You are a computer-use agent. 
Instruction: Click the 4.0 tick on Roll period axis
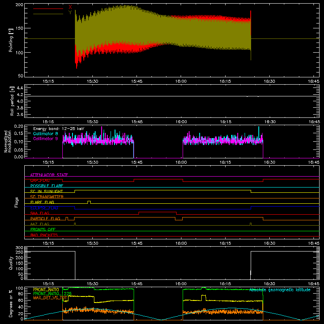[20, 101]
